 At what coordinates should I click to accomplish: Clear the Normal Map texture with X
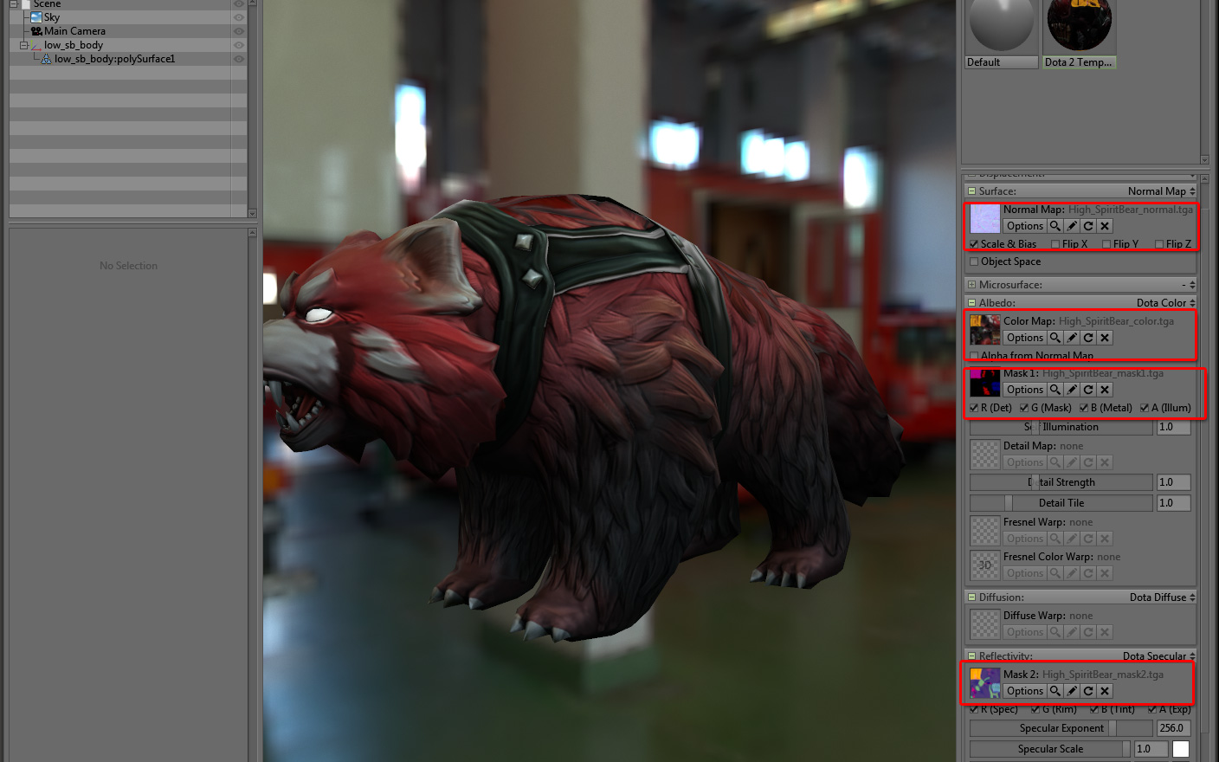point(1105,226)
